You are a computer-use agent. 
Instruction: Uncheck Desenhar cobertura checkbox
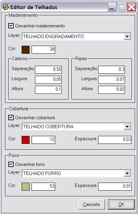11,118
